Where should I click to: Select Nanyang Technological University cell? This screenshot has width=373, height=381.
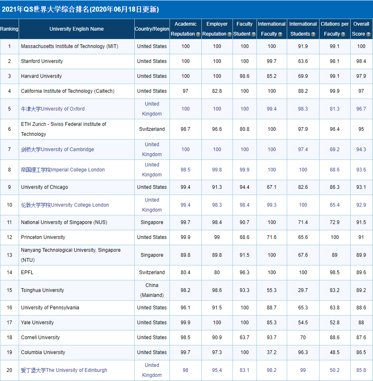77,255
